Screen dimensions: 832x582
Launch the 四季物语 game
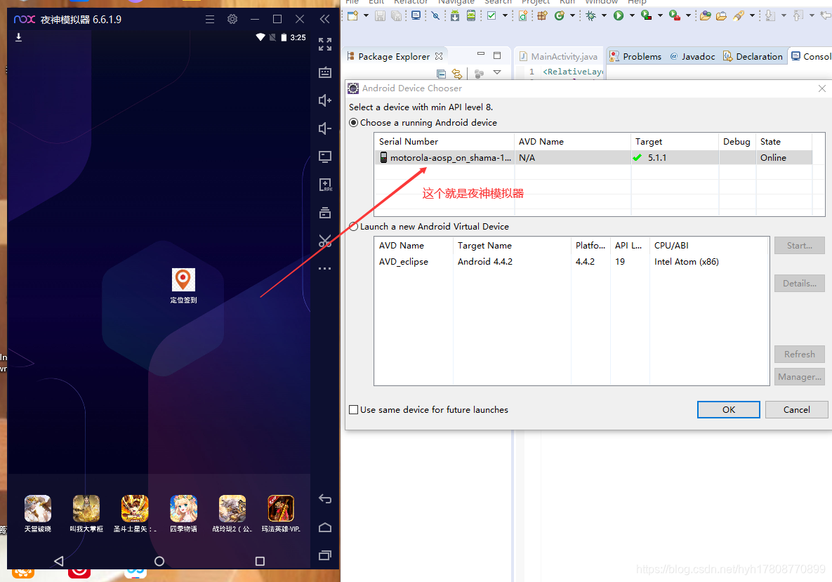[183, 514]
